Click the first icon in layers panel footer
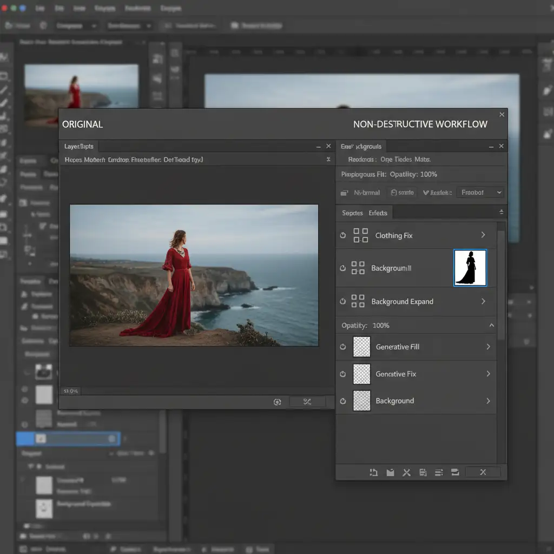 click(x=373, y=472)
